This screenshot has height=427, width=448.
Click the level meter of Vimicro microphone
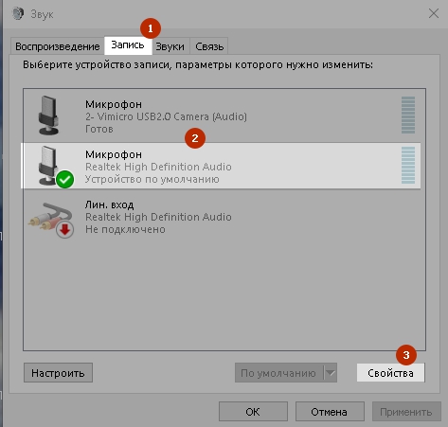pyautogui.click(x=408, y=115)
